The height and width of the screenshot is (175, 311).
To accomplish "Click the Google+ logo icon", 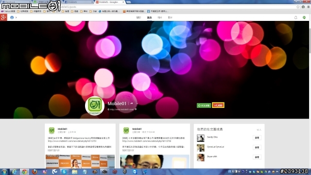I will 3,17.
